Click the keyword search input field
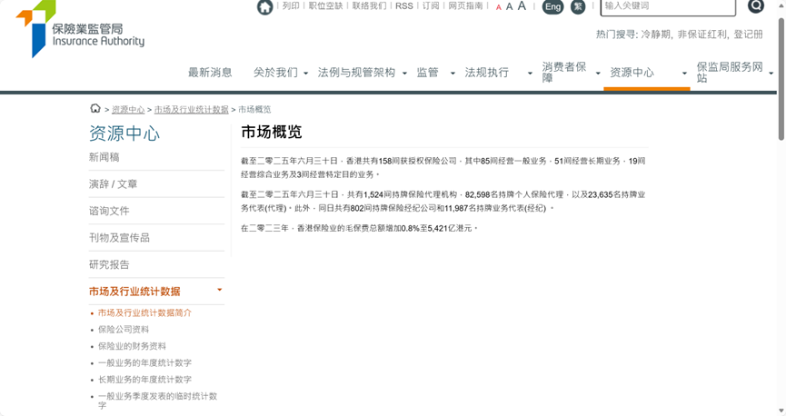Image resolution: width=786 pixels, height=416 pixels. (x=668, y=6)
